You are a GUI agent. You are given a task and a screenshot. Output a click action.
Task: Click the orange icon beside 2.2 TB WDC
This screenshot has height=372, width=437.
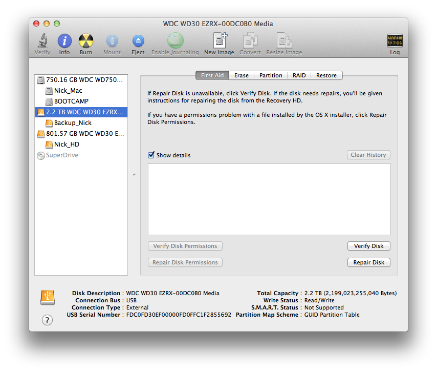pos(41,112)
